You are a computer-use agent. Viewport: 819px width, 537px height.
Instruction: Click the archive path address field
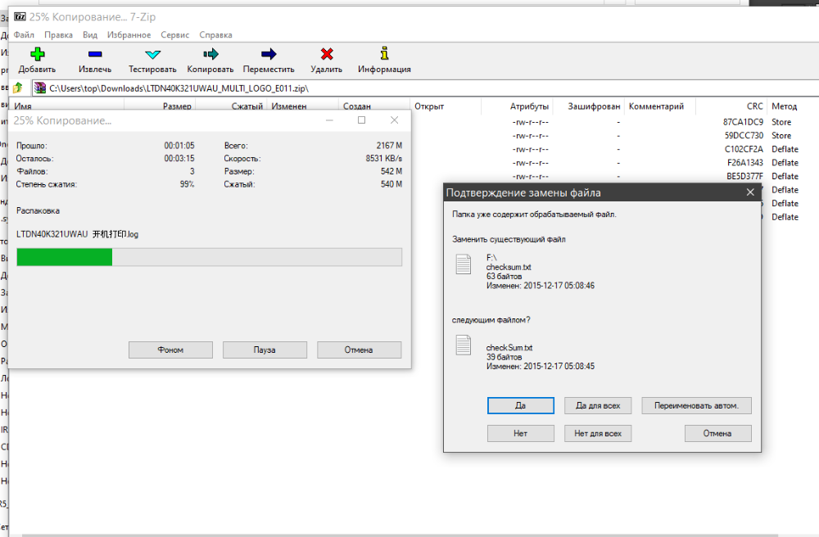click(424, 88)
